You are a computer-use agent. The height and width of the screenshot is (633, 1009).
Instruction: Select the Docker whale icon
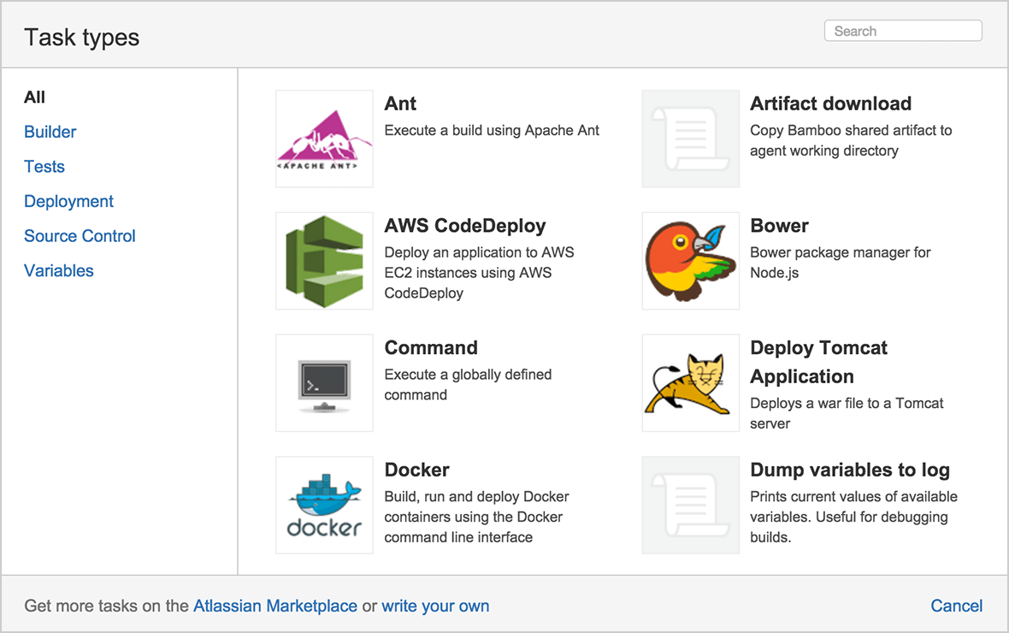tap(324, 505)
